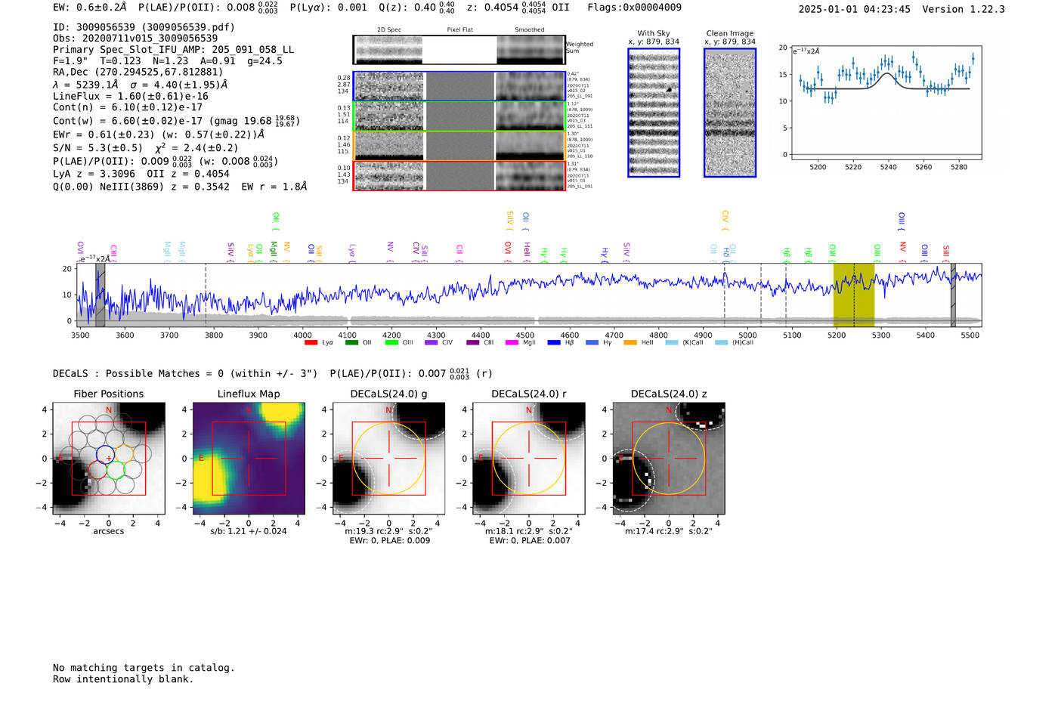This screenshot has height=720, width=1058.
Task: Click the EWr: 0, PLAE: 0.007 caption
Action: point(529,541)
